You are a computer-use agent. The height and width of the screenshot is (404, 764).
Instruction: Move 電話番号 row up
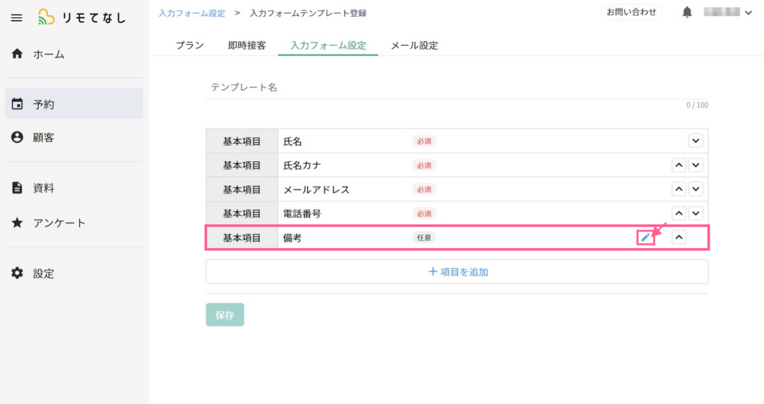[678, 213]
